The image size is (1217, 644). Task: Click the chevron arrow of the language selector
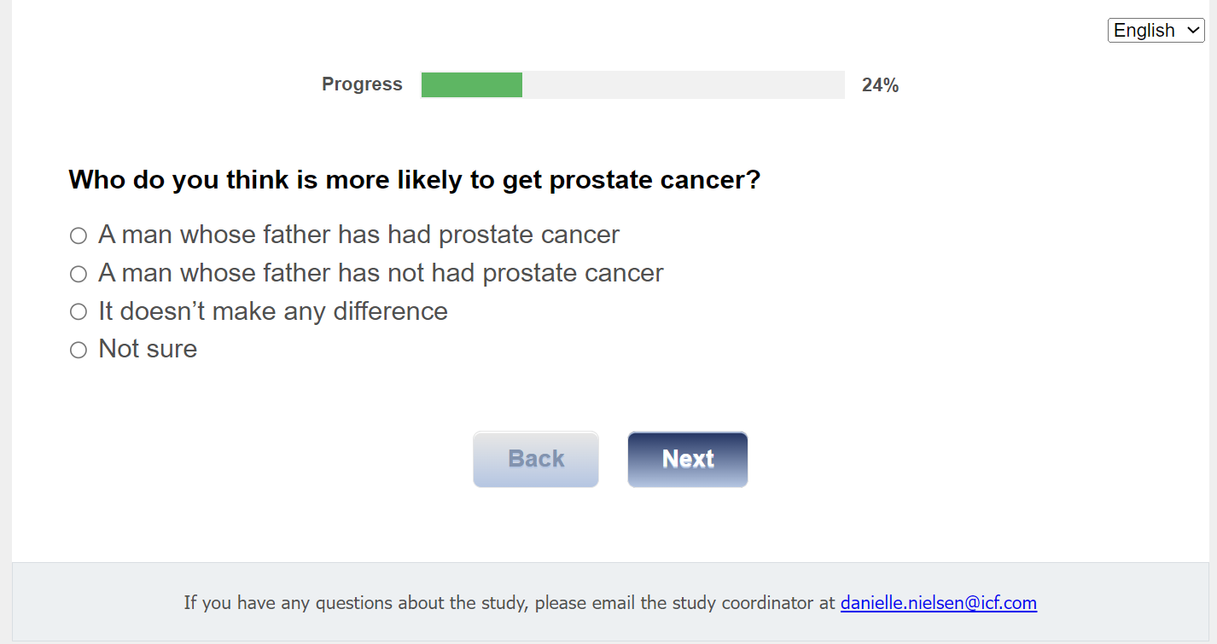[1192, 31]
